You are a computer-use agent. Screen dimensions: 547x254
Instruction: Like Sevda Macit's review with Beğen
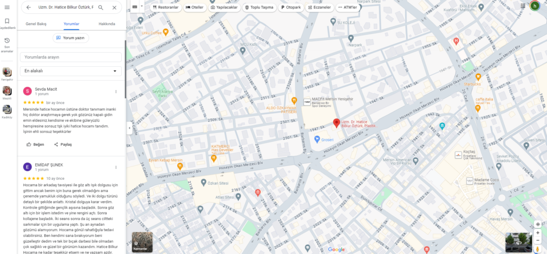tap(35, 144)
